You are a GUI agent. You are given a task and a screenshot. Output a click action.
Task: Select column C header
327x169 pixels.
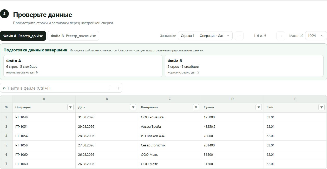[x=169, y=99]
